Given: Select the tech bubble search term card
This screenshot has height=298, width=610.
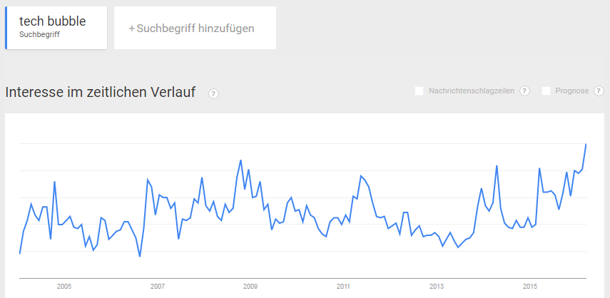Looking at the screenshot, I should click(x=56, y=28).
